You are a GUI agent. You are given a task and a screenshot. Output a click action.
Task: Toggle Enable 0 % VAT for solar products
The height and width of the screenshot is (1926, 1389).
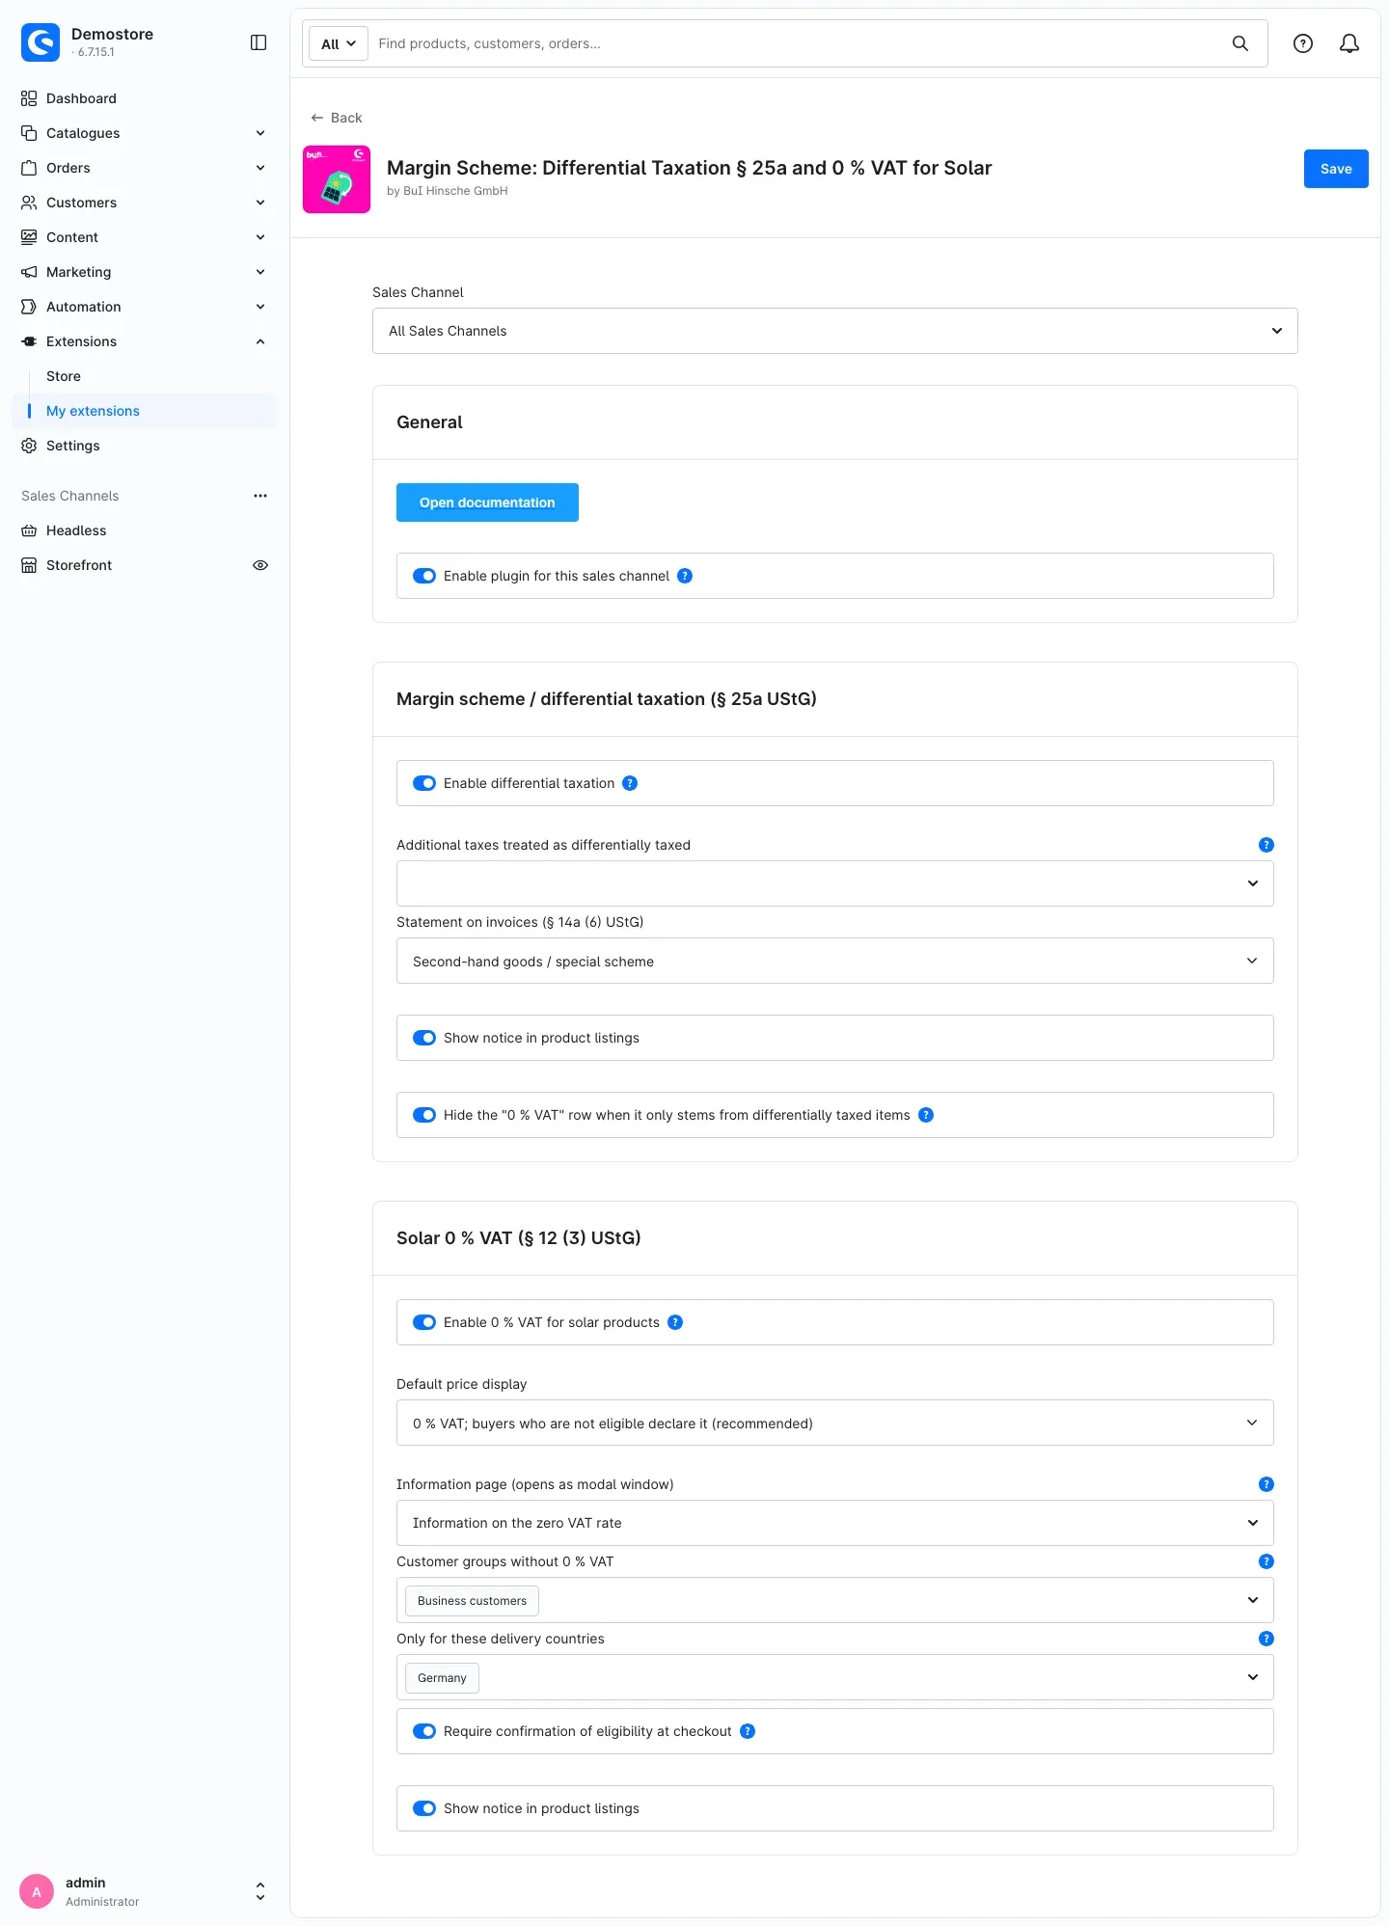(424, 1322)
